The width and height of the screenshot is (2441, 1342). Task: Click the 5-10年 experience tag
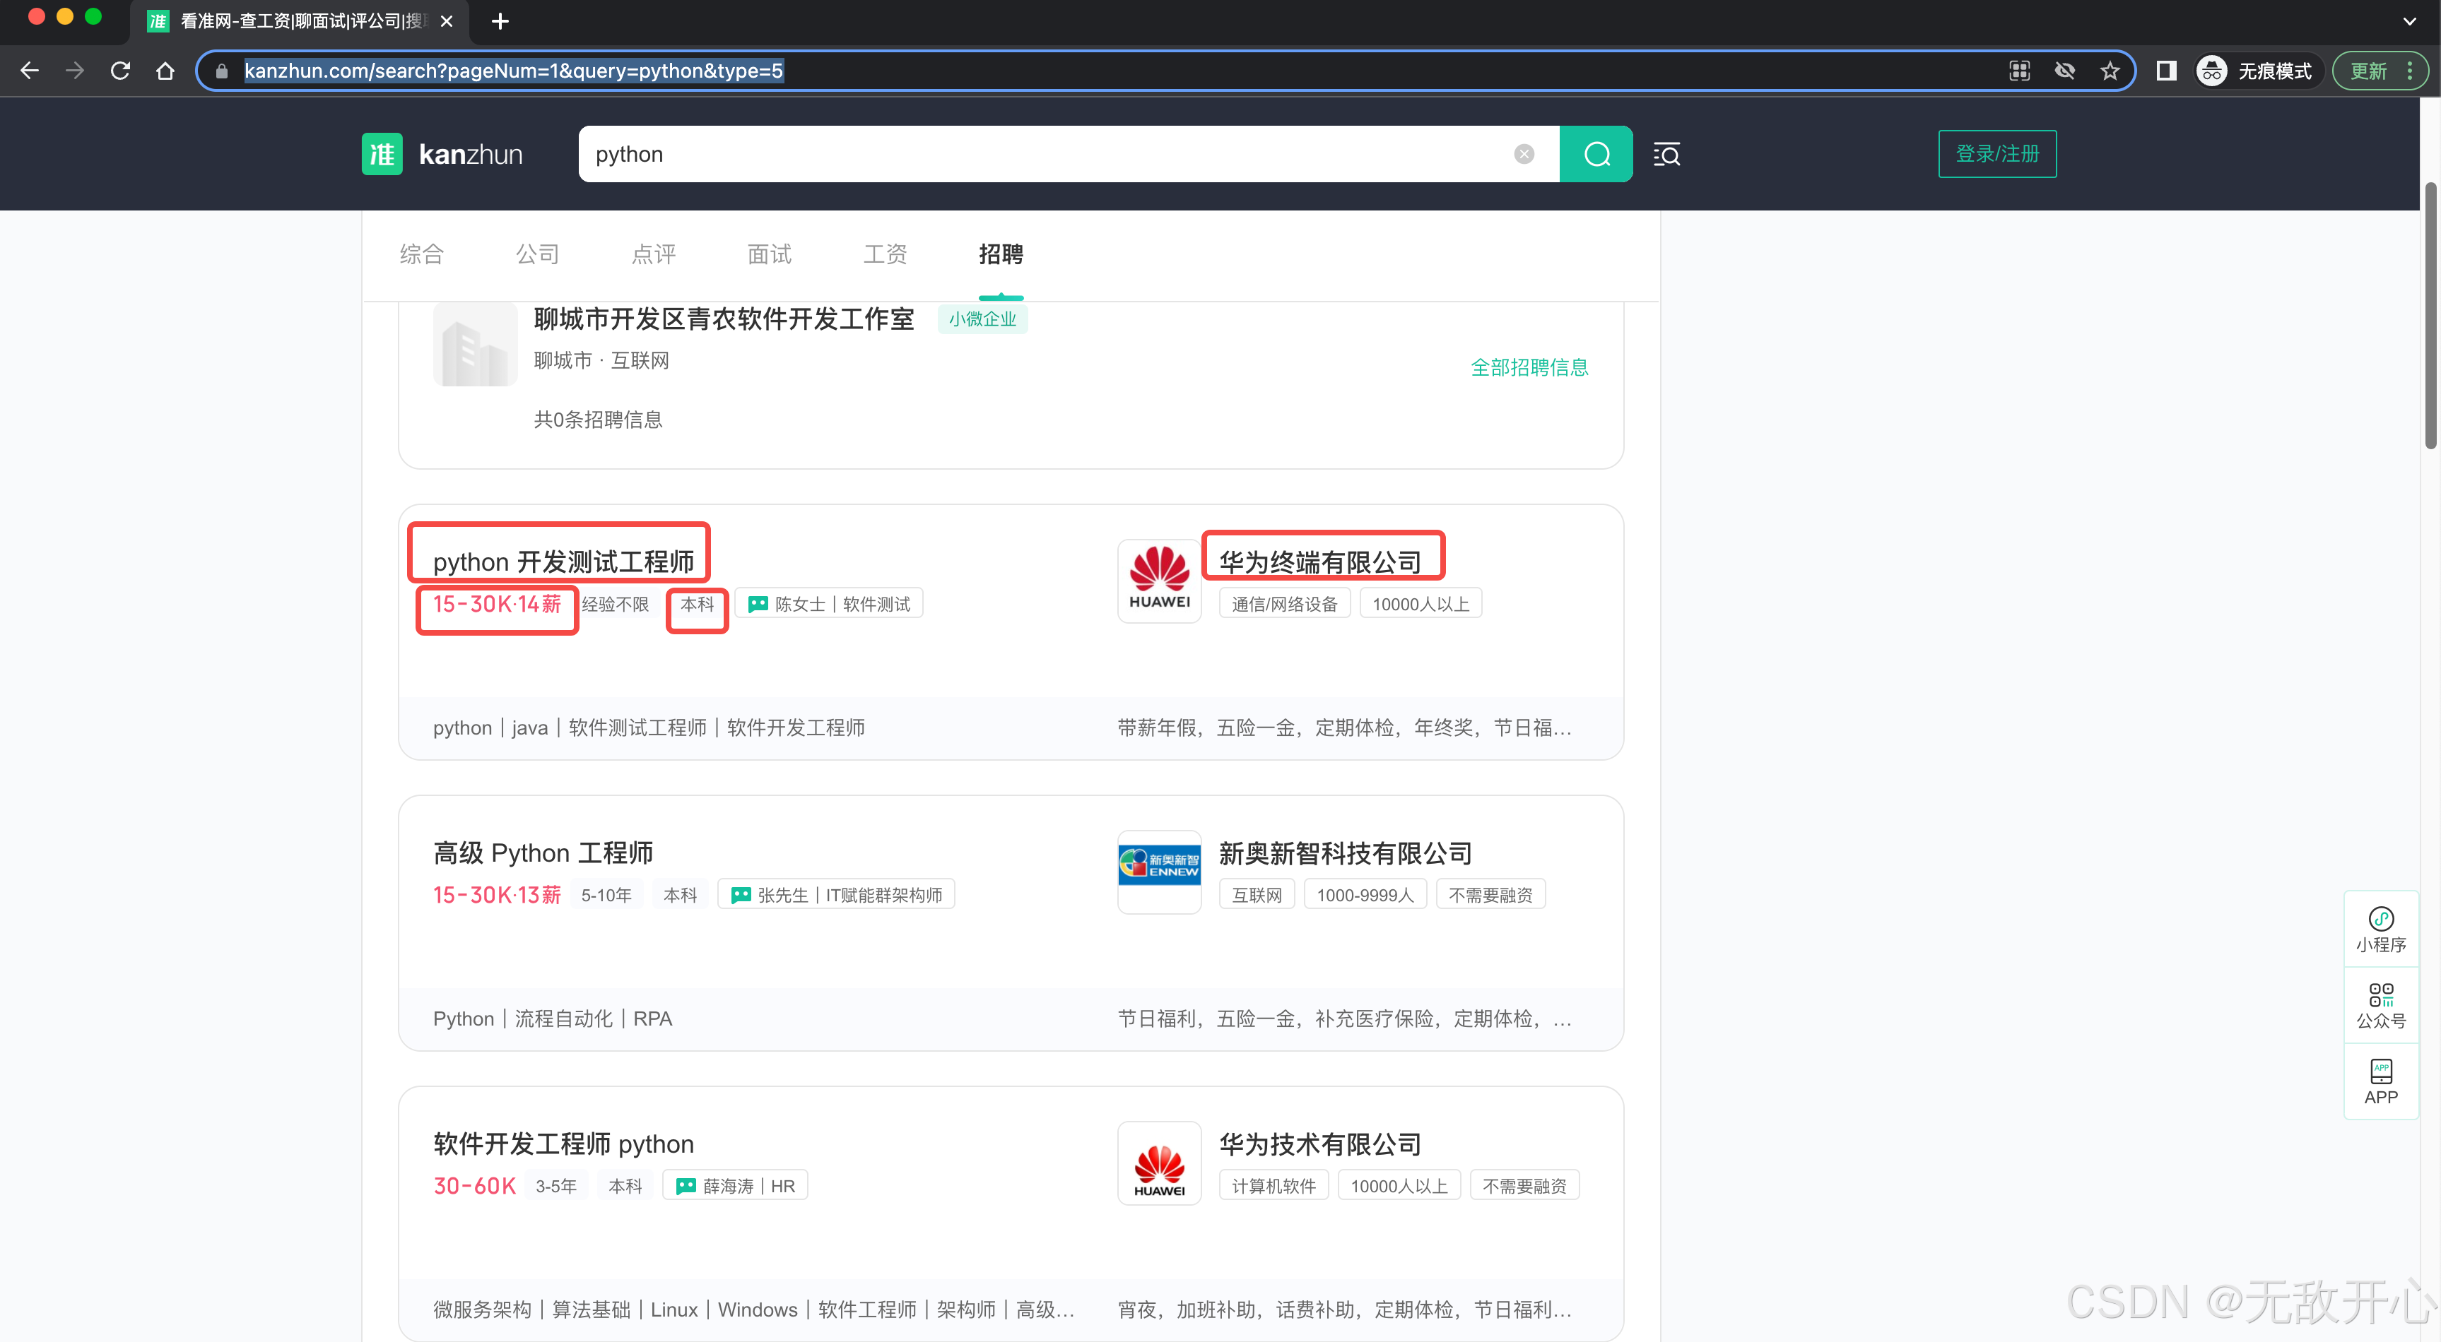point(606,895)
